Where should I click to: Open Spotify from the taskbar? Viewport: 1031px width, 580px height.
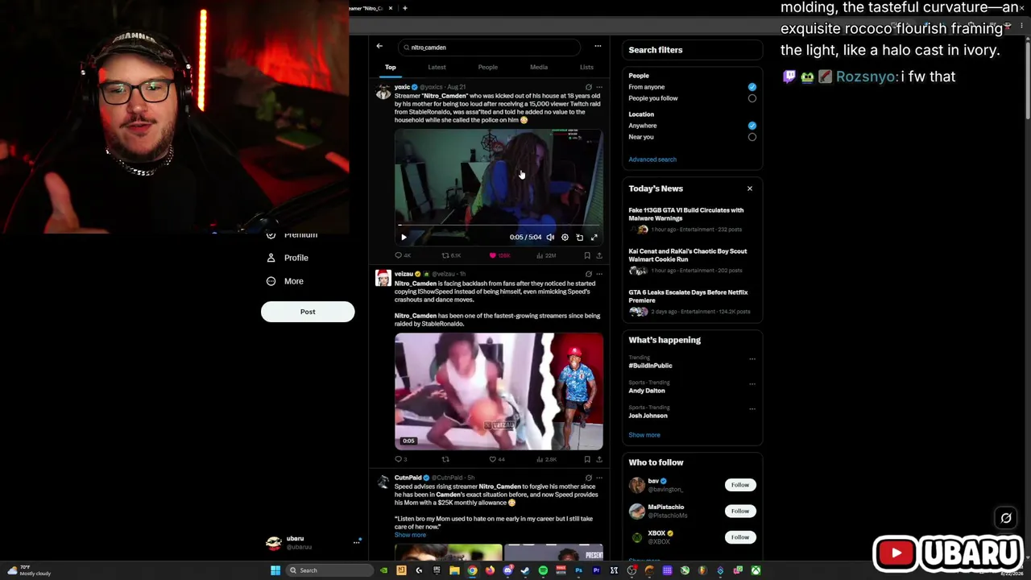[x=543, y=570]
